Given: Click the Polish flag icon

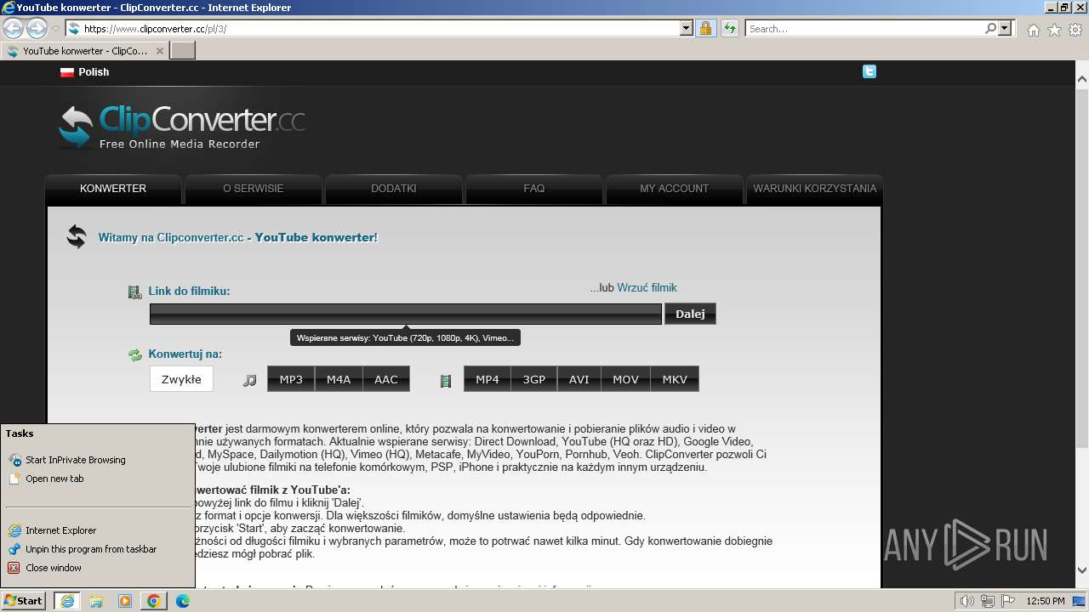Looking at the screenshot, I should coord(67,72).
